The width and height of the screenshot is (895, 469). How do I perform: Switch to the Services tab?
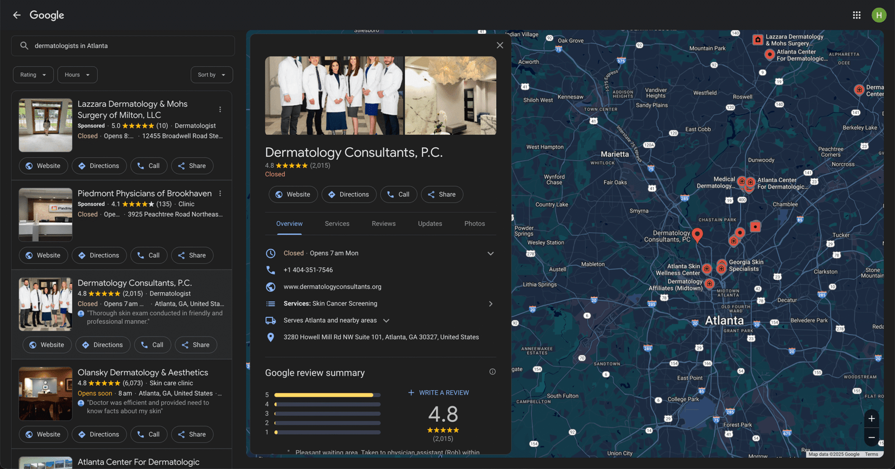(337, 224)
